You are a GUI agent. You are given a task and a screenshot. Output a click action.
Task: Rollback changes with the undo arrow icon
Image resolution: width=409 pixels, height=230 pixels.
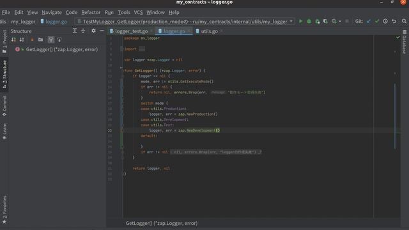pyautogui.click(x=394, y=21)
